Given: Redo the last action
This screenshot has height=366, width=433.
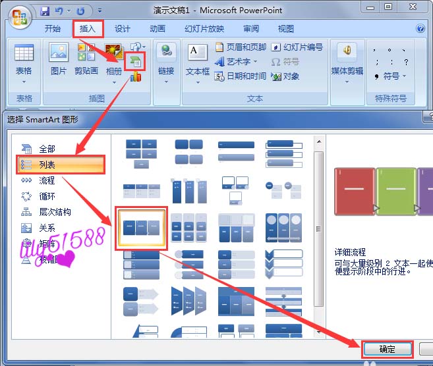Looking at the screenshot, I should (80, 11).
